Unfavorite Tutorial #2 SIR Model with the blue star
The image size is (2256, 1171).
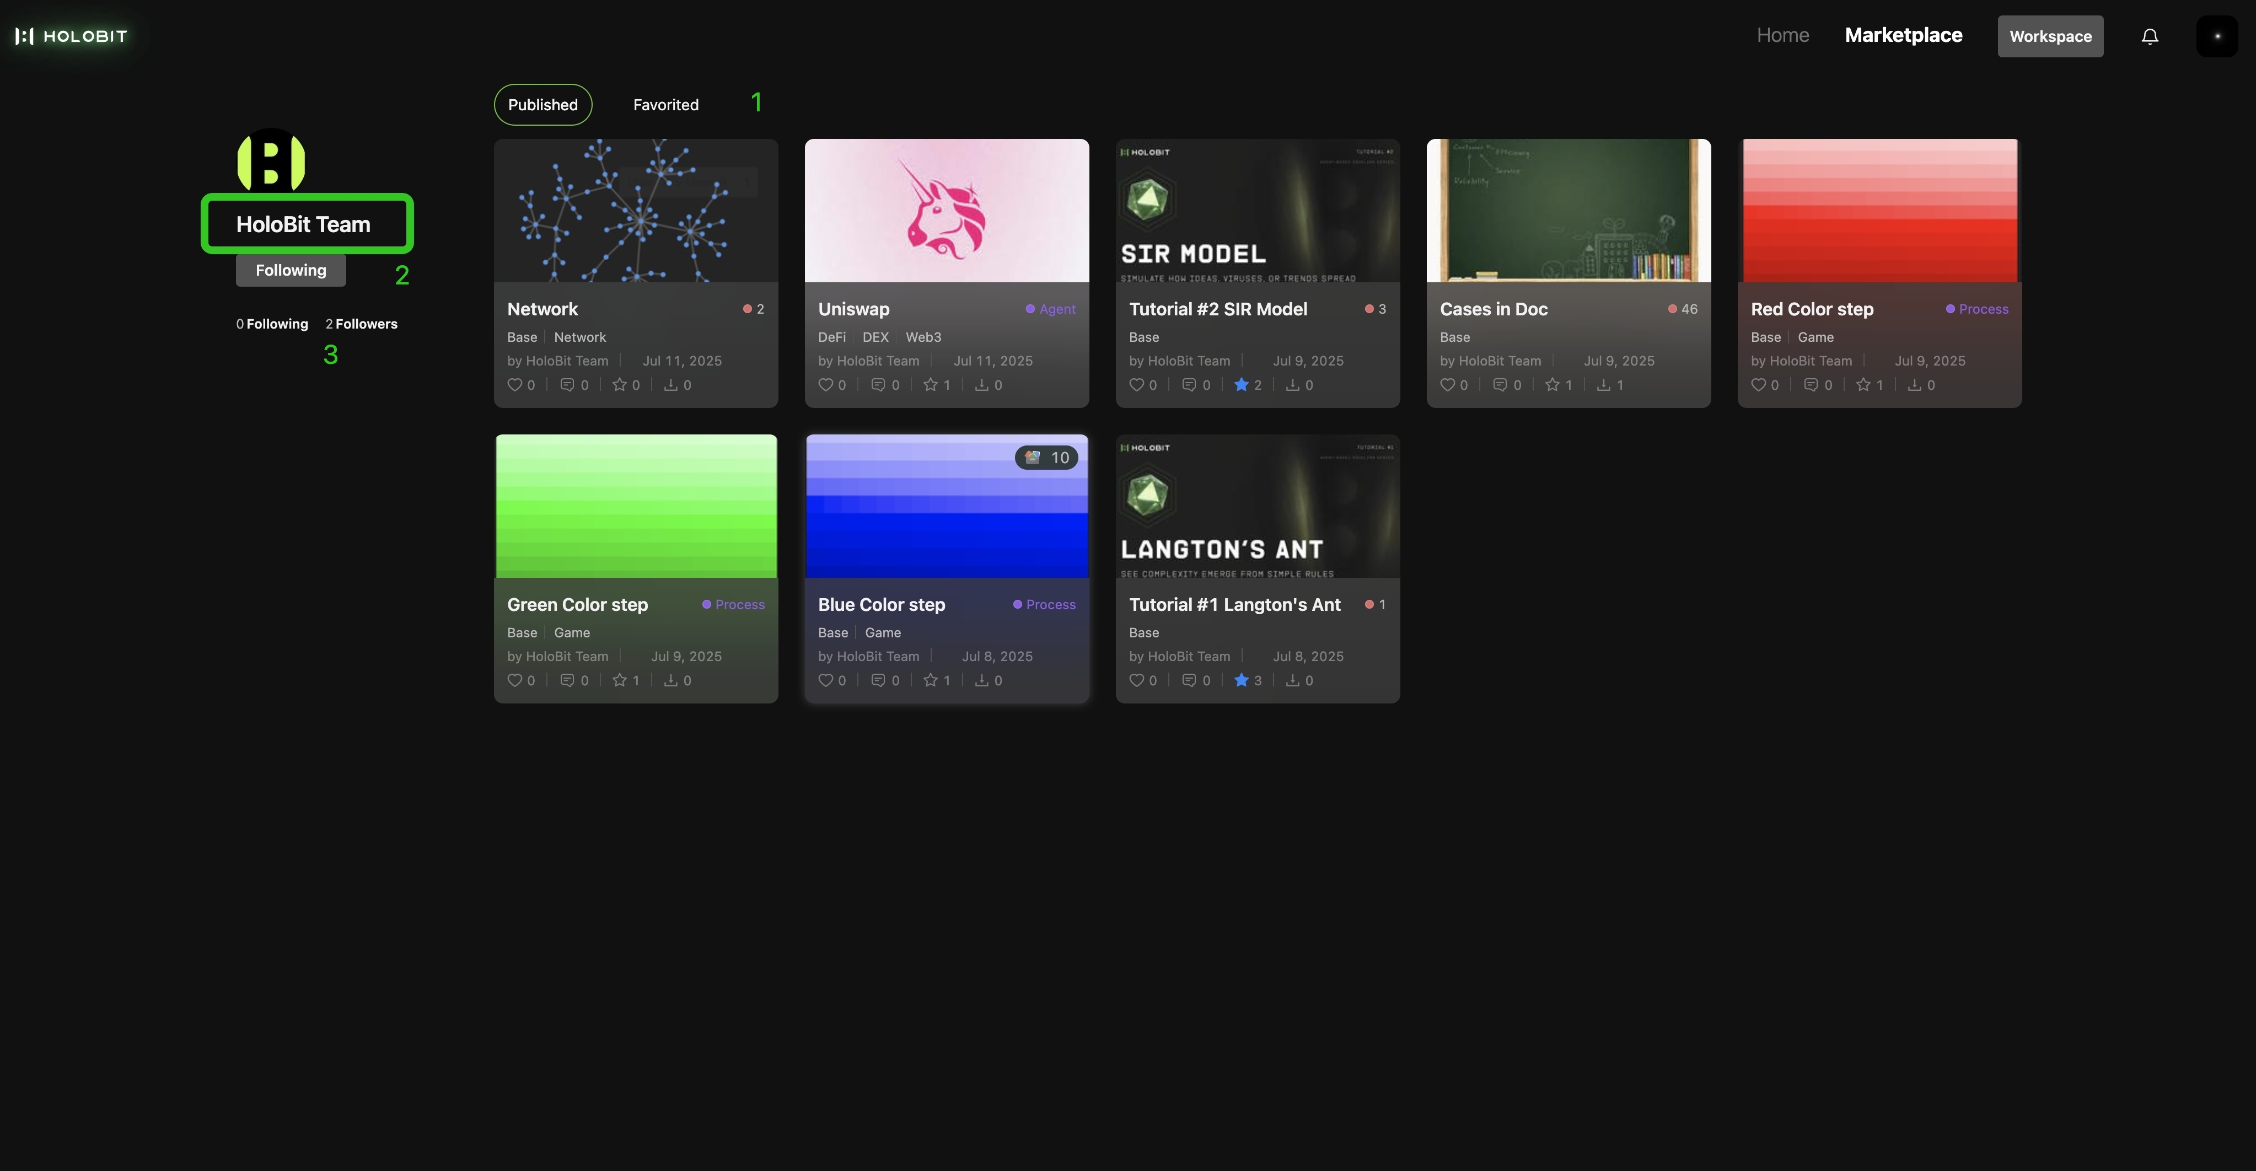click(1241, 384)
